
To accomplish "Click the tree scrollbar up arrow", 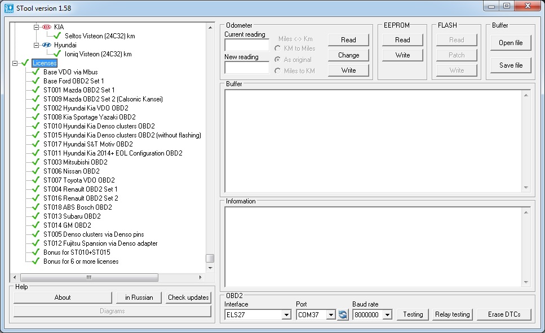I will tap(210, 27).
